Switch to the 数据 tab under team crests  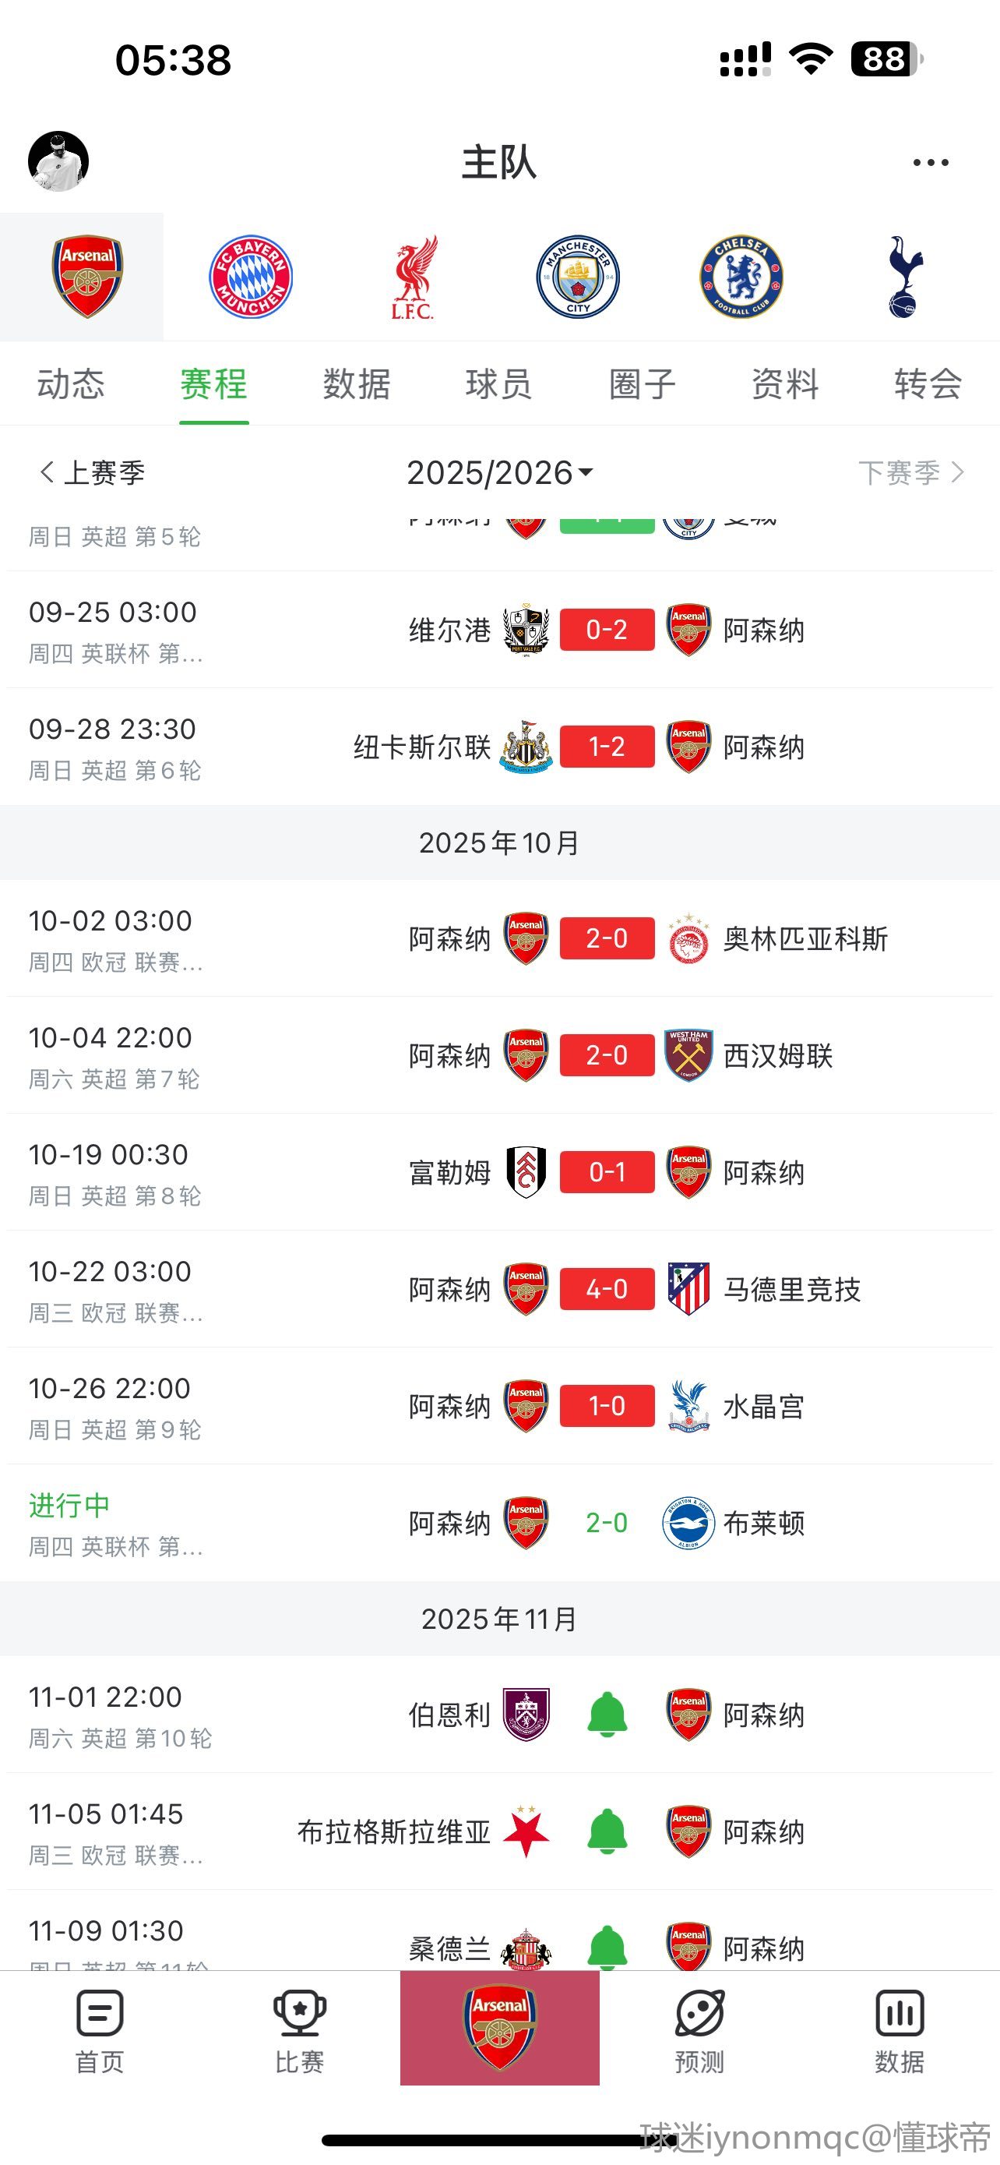[x=357, y=385]
